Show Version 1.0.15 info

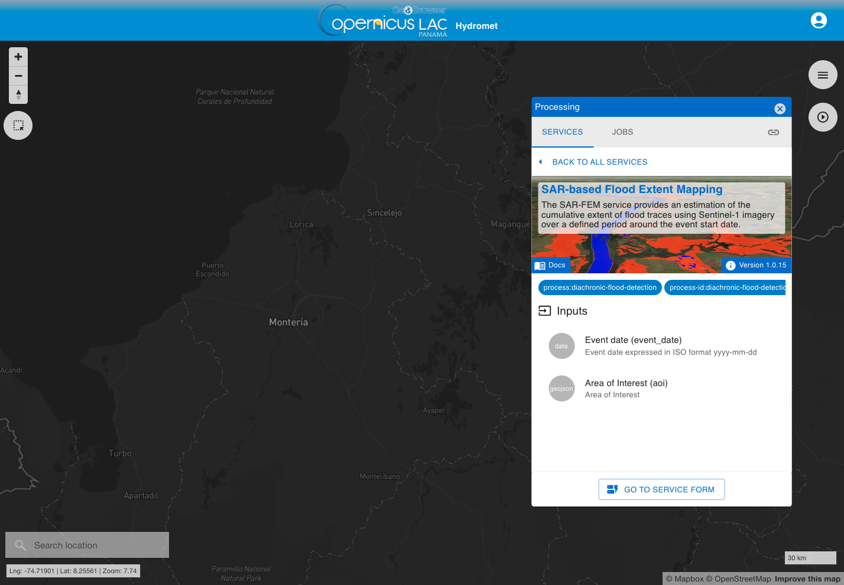pyautogui.click(x=757, y=265)
